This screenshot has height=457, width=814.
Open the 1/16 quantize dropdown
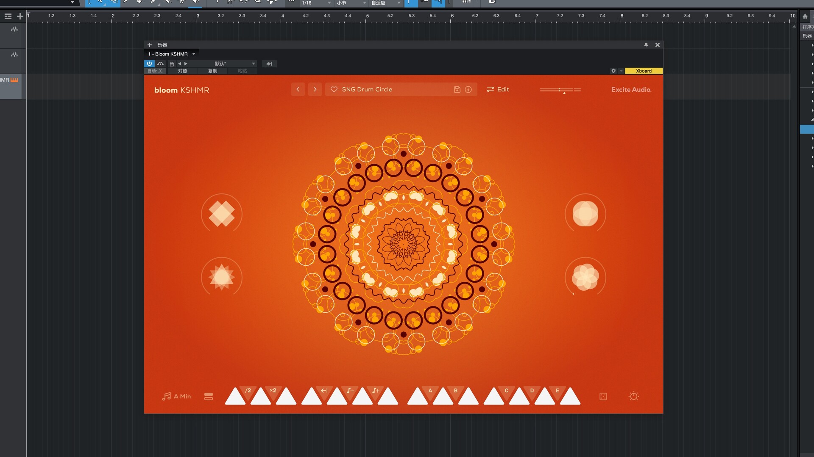(x=316, y=3)
